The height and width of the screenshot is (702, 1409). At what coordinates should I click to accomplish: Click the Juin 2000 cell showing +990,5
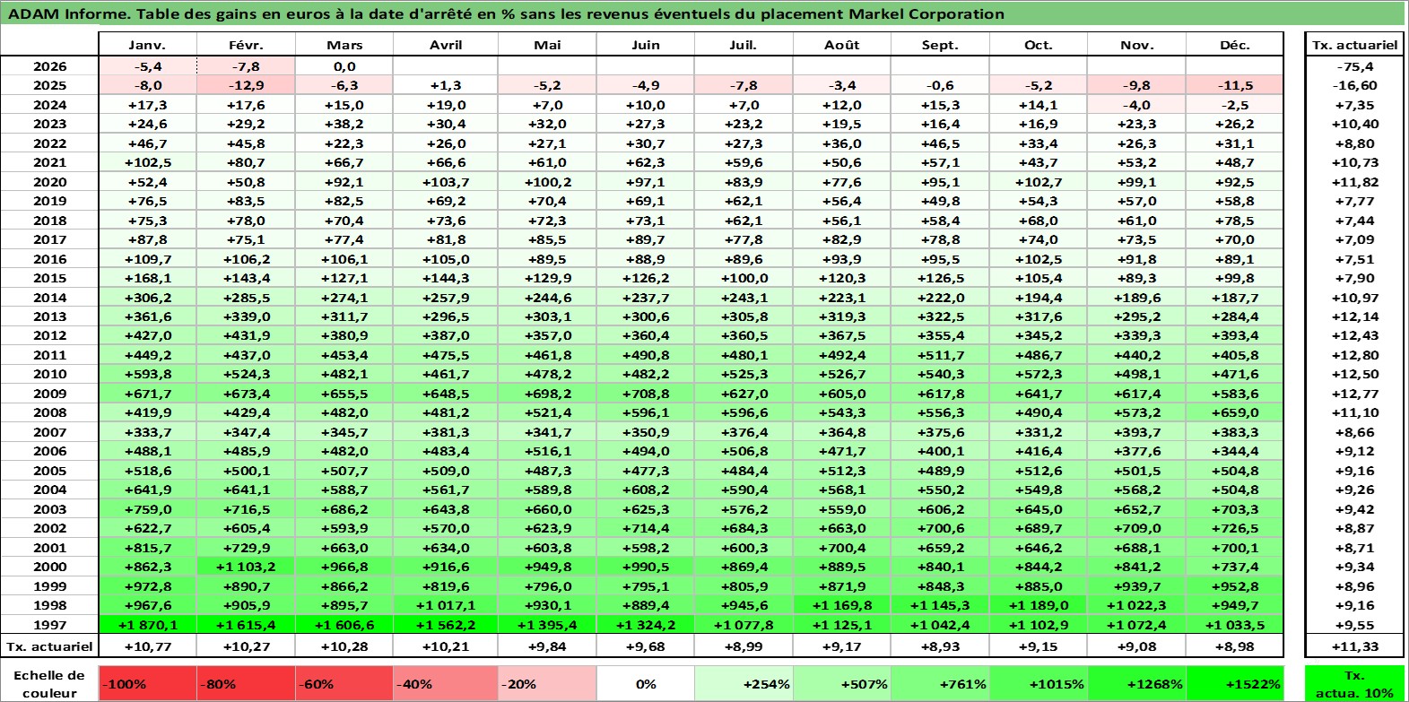coord(646,567)
